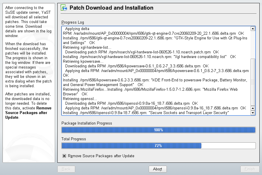Click the 'Downloading patch RPM xgl-hardware-list' log line
The height and width of the screenshot is (175, 262).
pos(142,52)
